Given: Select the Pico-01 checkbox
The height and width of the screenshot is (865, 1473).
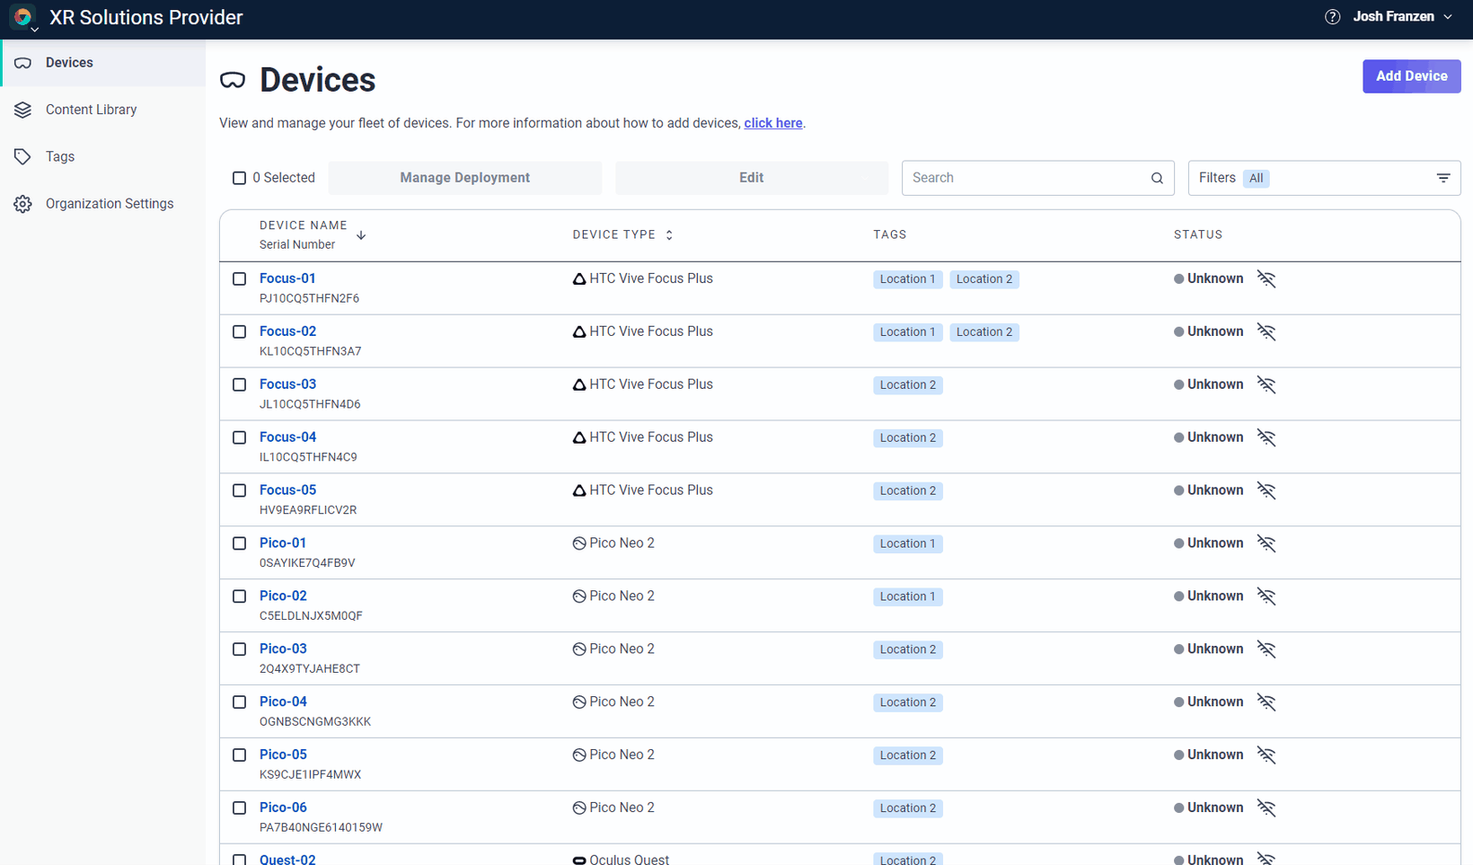Looking at the screenshot, I should coord(239,543).
